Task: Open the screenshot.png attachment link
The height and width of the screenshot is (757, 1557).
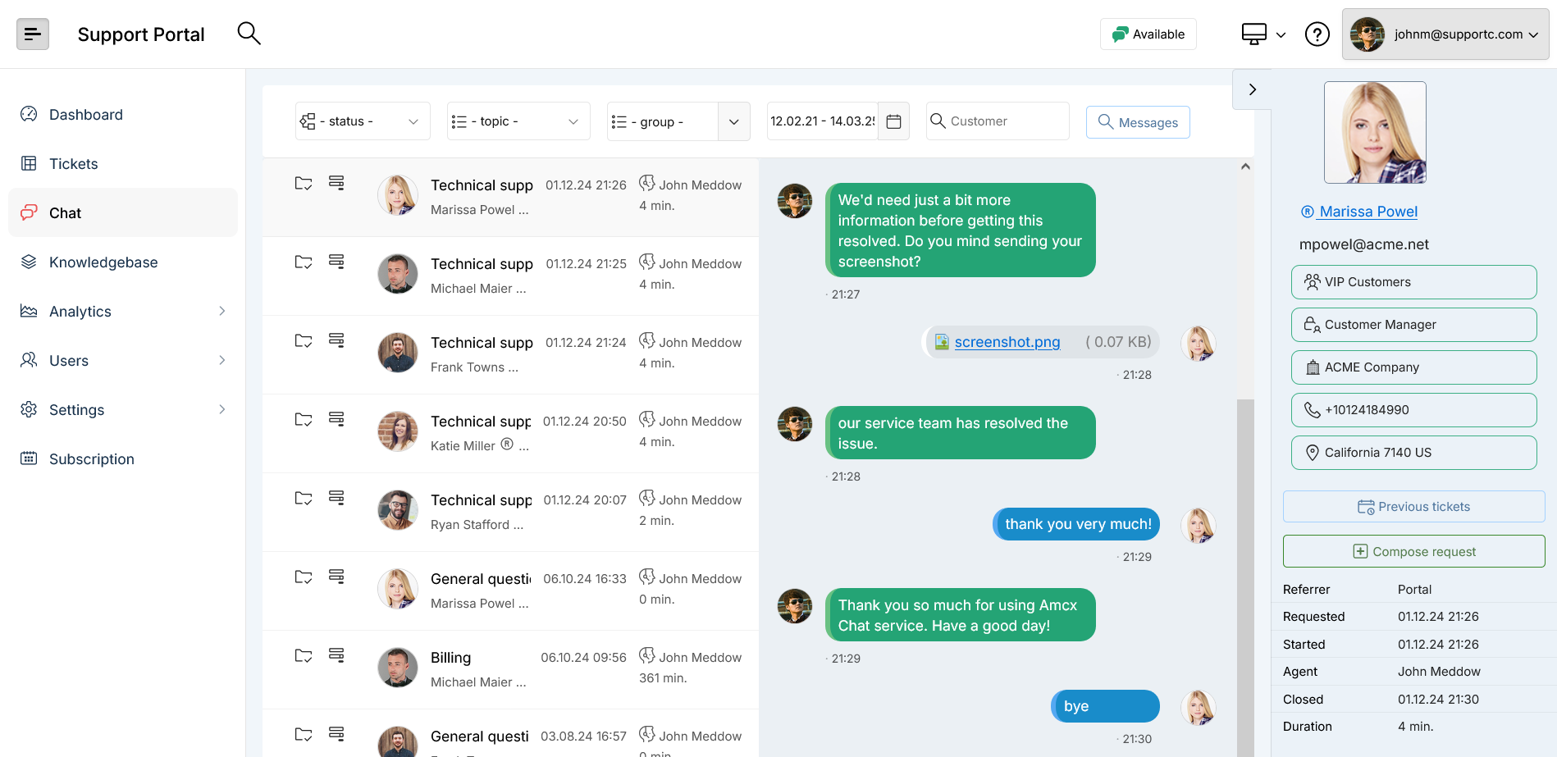Action: [1007, 342]
